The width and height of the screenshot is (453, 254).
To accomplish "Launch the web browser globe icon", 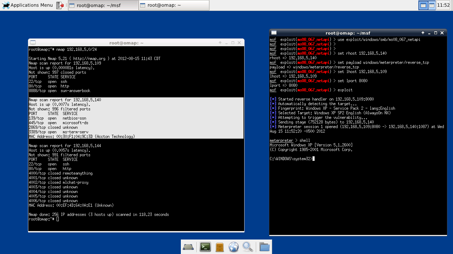I will 234,247.
